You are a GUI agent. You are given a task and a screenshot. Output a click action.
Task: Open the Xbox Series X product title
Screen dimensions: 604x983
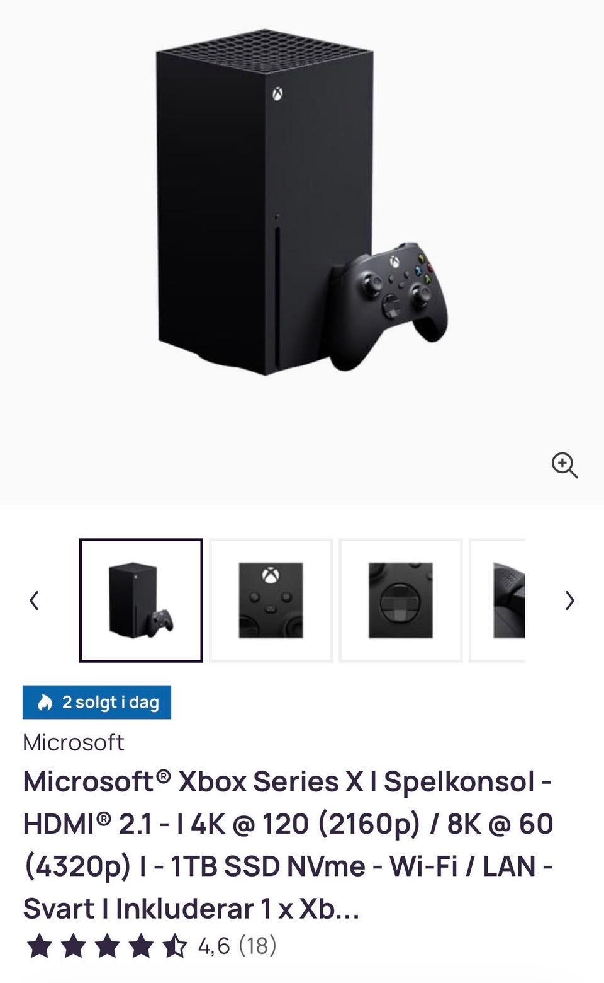point(288,845)
